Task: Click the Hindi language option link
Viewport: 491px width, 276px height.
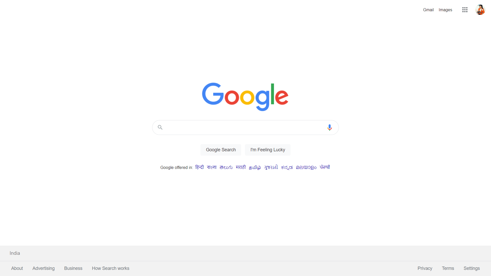Action: pyautogui.click(x=199, y=167)
